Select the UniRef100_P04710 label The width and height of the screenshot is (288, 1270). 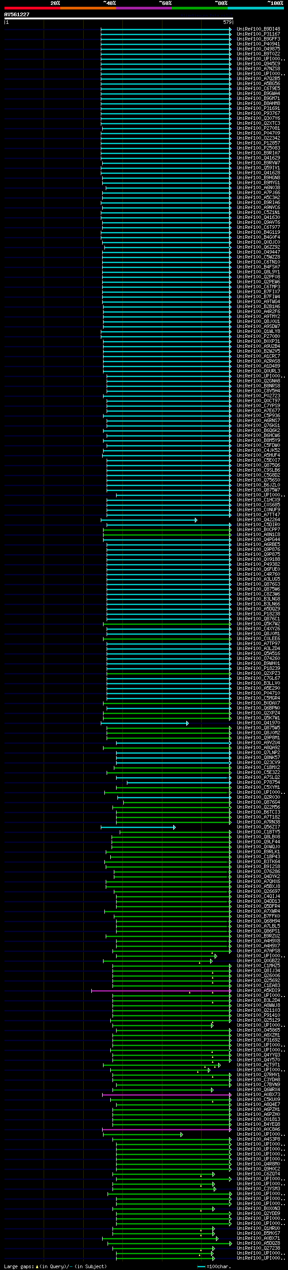click(258, 693)
